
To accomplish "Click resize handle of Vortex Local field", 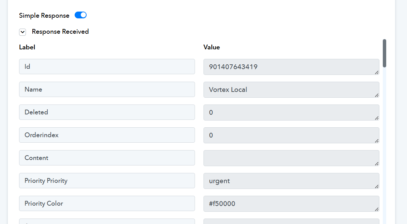I will (x=377, y=95).
